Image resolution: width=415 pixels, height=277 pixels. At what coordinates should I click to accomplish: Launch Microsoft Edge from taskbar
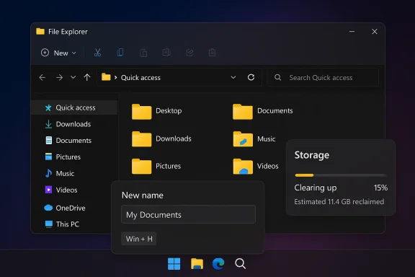(218, 264)
